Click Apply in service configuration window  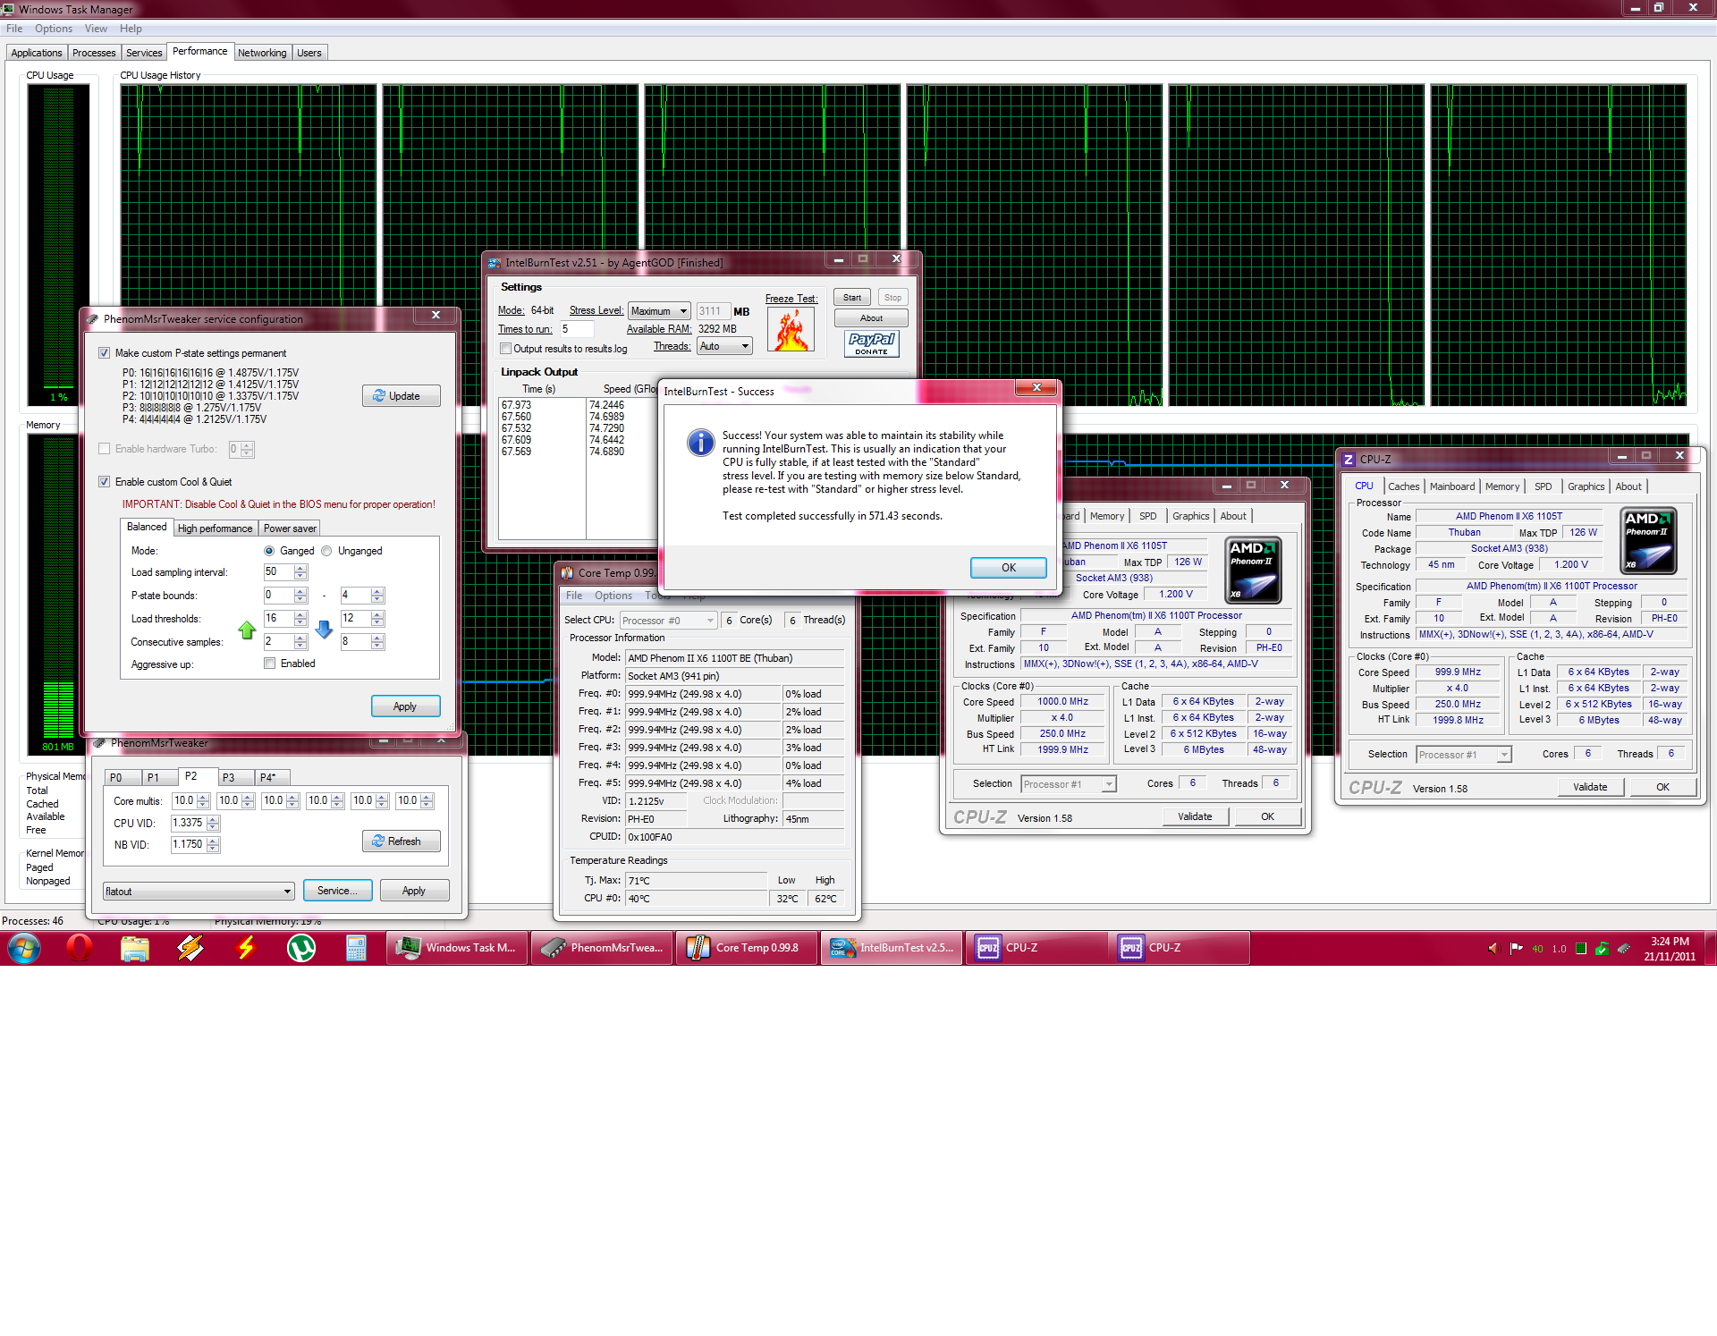coord(405,706)
